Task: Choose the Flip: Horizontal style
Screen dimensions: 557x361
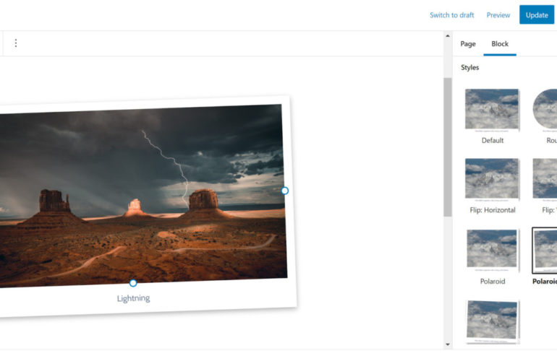Action: pyautogui.click(x=492, y=179)
